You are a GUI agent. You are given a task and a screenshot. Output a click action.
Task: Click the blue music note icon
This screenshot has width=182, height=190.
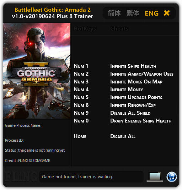coord(172,177)
